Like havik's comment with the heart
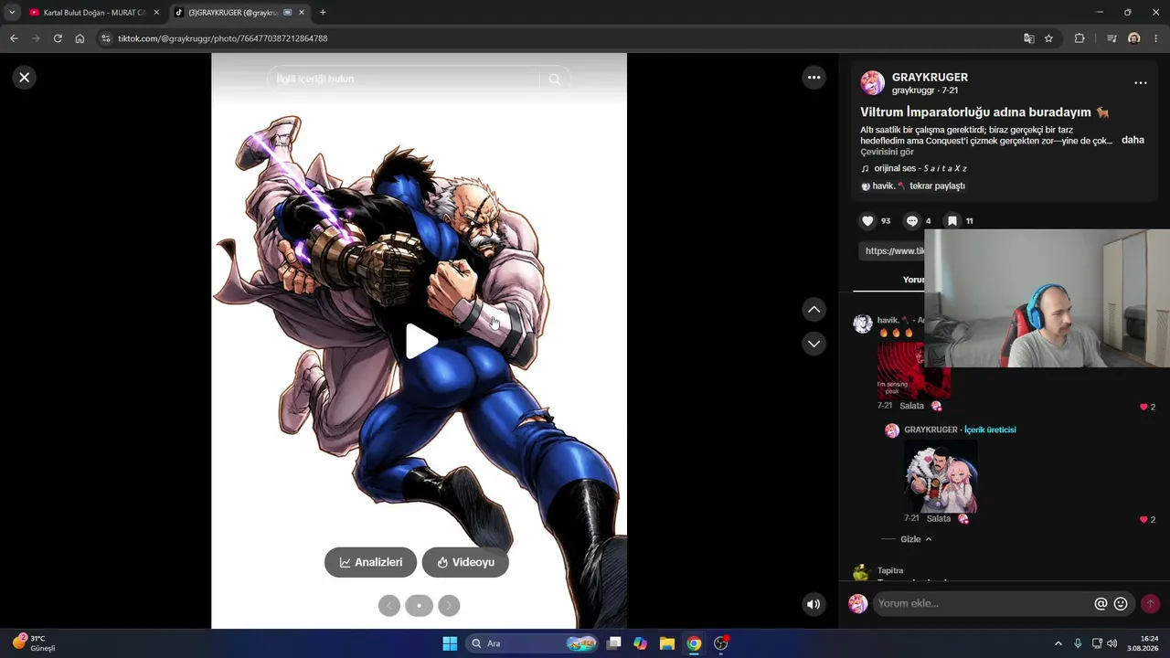Screen dimensions: 1170x658 point(1143,407)
